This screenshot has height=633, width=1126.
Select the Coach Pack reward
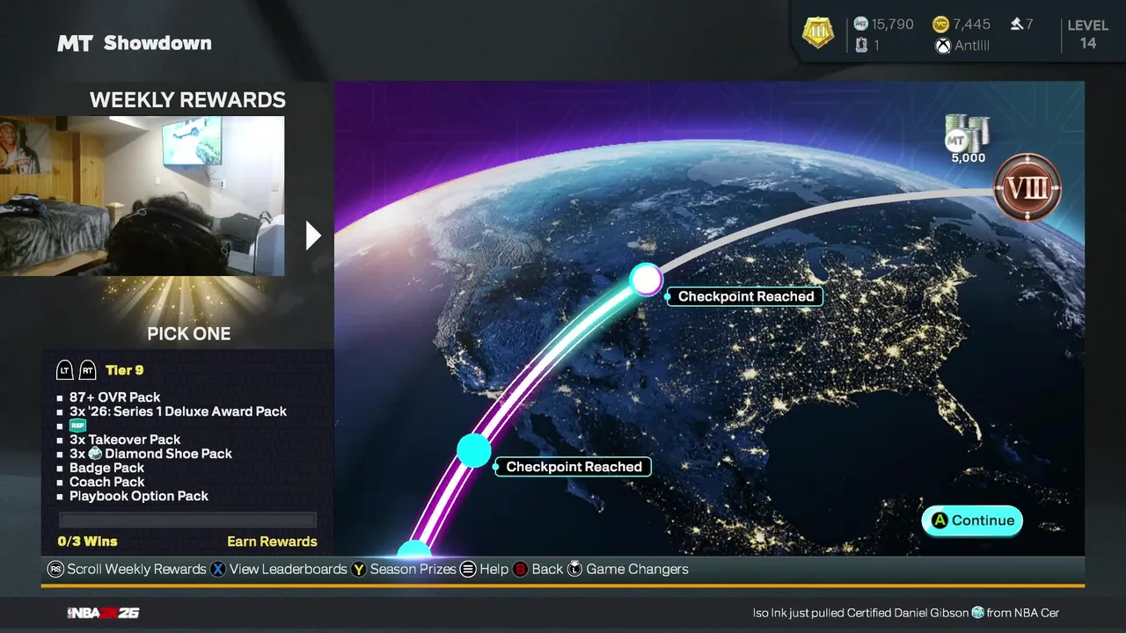coord(107,482)
